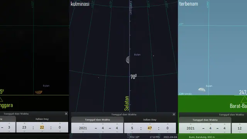Click the year field 2021 in terbenam panel

[190, 128]
